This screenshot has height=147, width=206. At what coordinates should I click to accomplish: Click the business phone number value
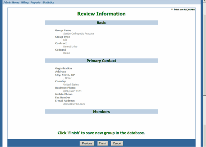(72, 91)
